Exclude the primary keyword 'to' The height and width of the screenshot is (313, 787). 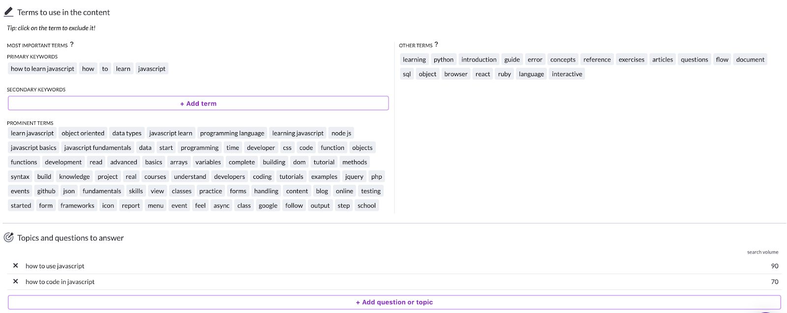tap(105, 69)
